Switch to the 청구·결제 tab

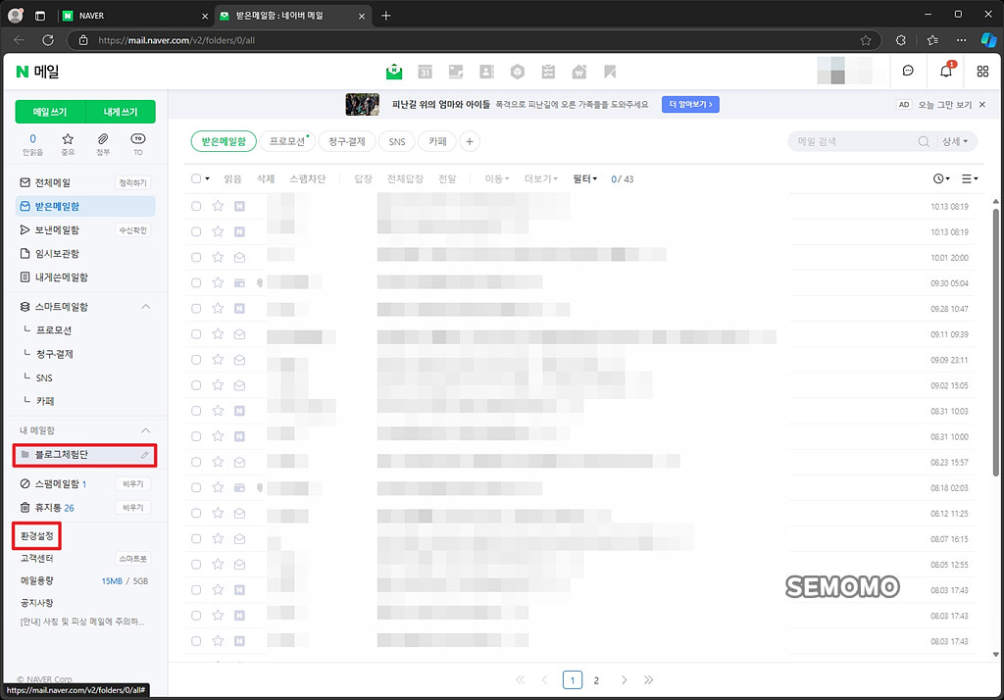click(346, 141)
